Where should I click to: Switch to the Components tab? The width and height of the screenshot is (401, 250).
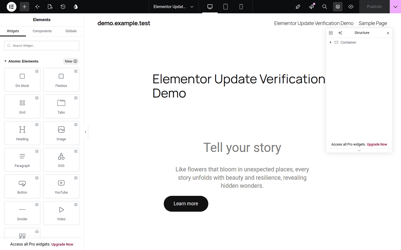(42, 31)
